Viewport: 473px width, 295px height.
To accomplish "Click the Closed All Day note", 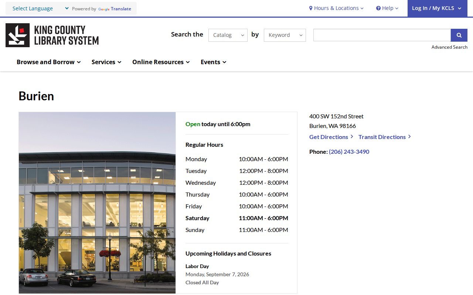I will [x=202, y=282].
